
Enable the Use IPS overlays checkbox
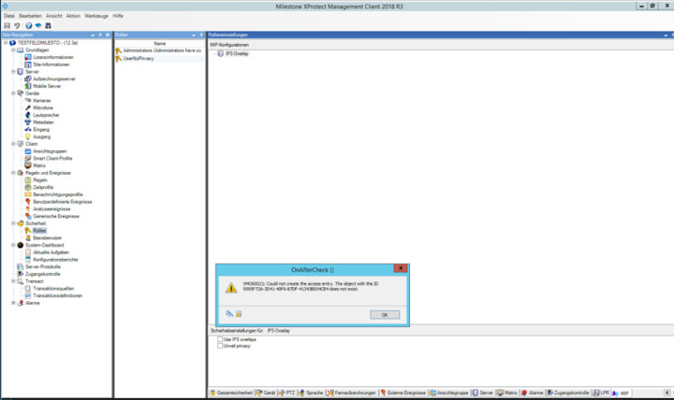[x=220, y=338]
